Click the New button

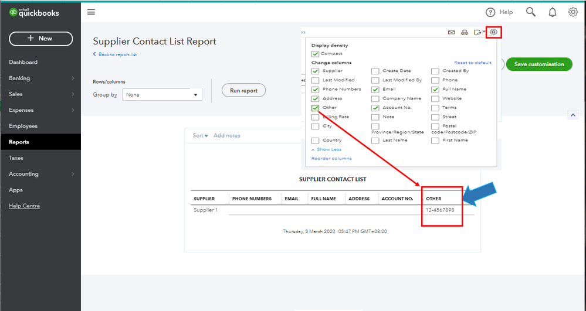pyautogui.click(x=40, y=39)
